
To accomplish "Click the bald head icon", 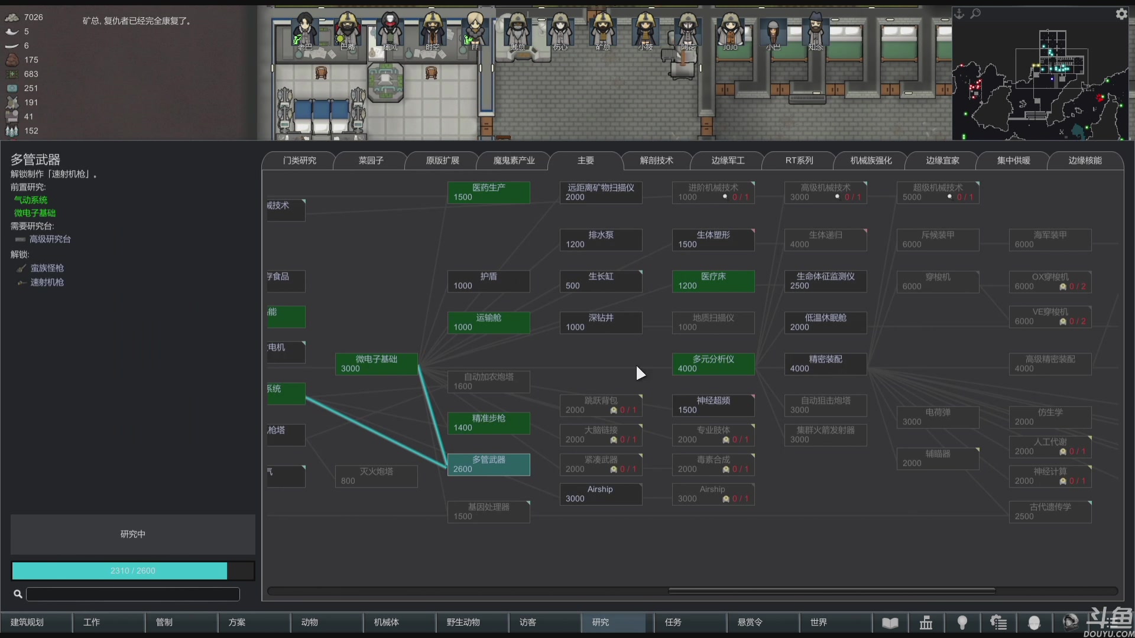I will point(1034,623).
